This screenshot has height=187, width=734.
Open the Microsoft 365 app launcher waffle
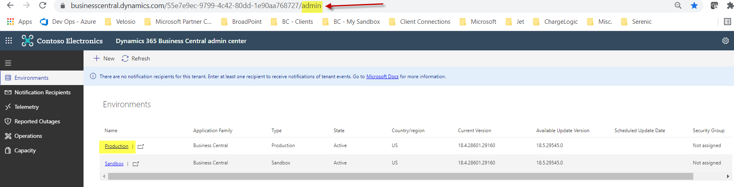[8, 41]
